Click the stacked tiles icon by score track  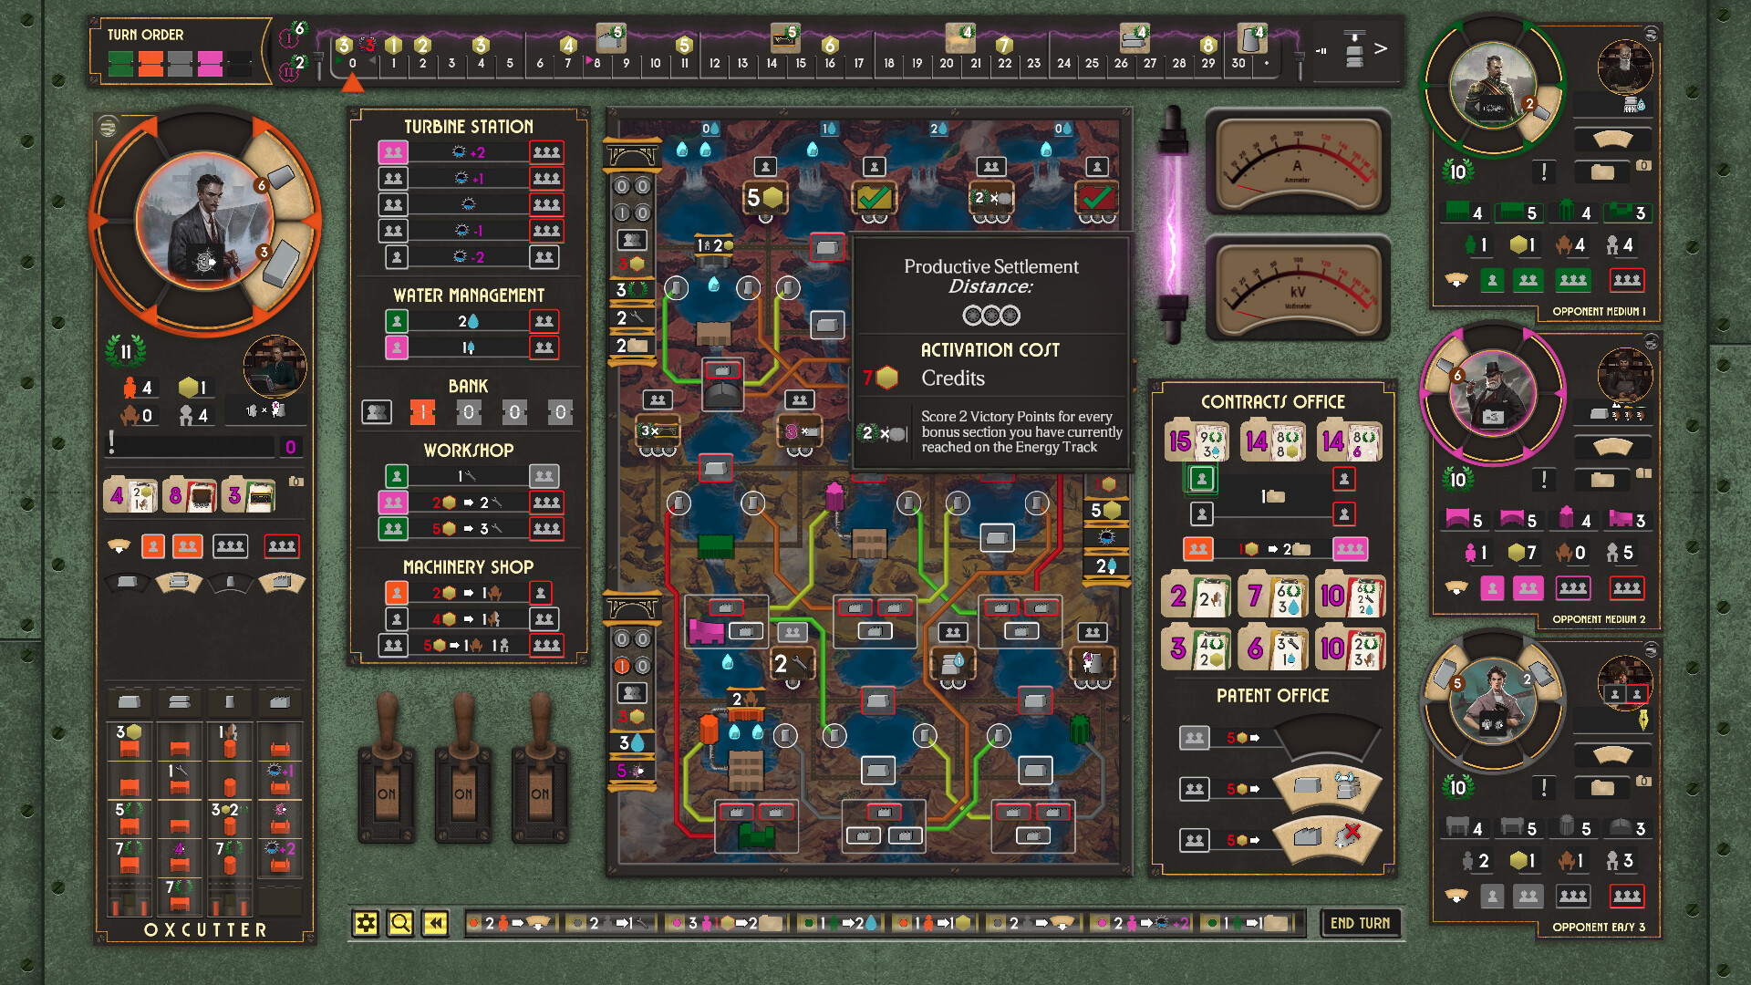point(1354,50)
